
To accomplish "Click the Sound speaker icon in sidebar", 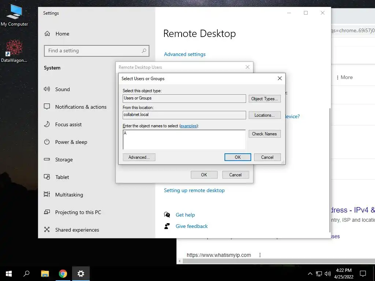I will coord(47,89).
